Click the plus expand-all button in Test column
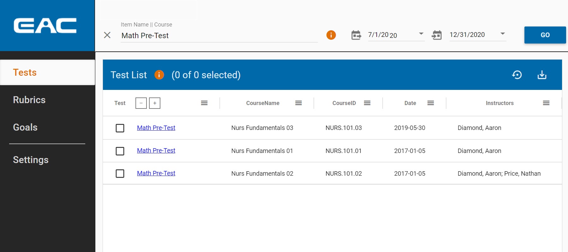This screenshot has height=252, width=568. coord(155,103)
